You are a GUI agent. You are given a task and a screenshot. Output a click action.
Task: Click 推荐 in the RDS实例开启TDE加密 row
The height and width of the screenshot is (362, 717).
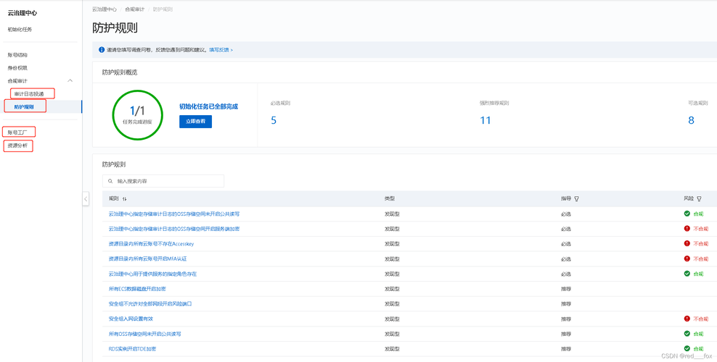click(566, 349)
